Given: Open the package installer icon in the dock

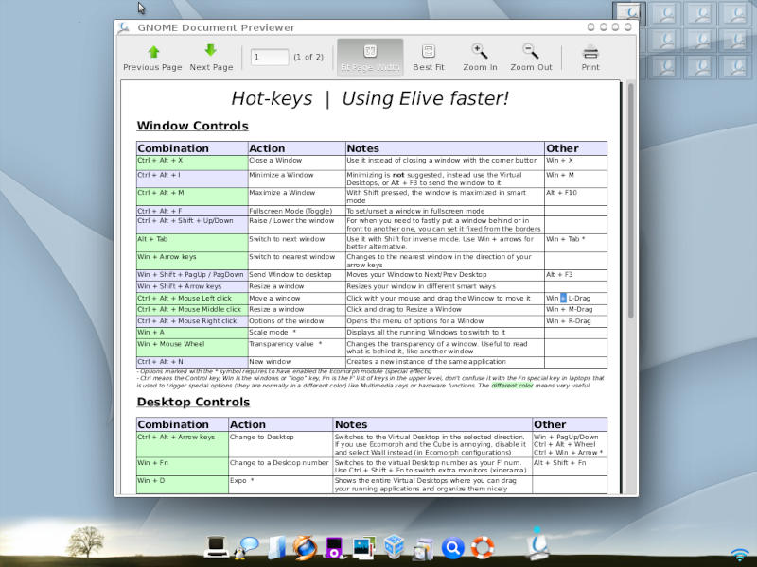Looking at the screenshot, I should (422, 546).
